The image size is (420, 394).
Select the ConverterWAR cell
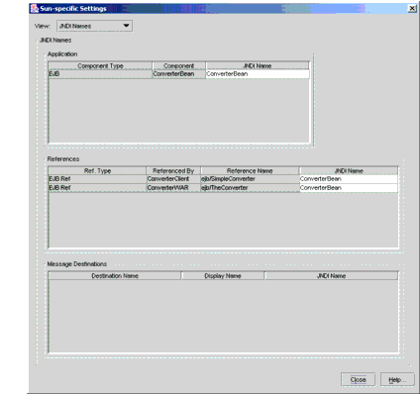pos(173,188)
